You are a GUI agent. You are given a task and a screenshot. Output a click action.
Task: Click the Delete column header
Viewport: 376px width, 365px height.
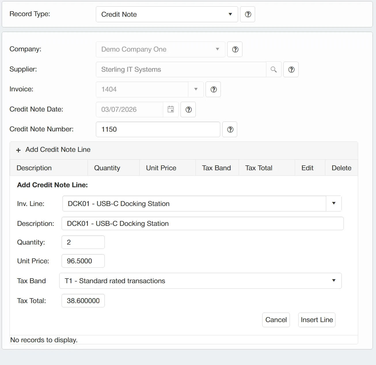click(341, 168)
